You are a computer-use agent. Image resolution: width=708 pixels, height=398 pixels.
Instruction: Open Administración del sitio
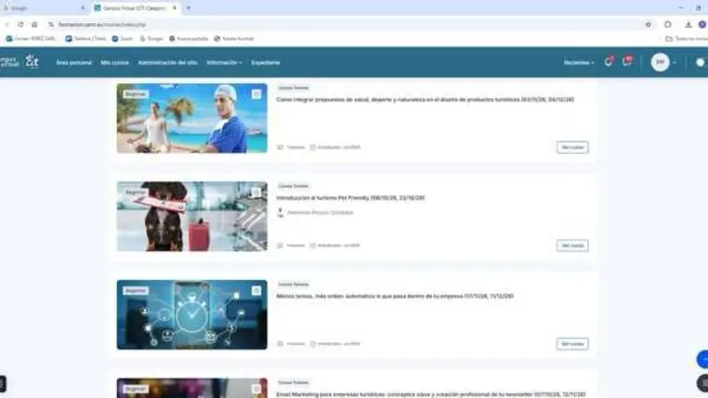point(168,63)
